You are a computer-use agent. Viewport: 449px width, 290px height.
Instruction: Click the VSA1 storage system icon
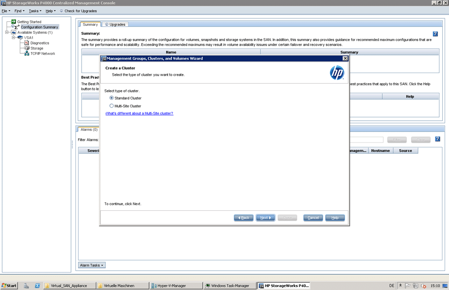[20, 38]
